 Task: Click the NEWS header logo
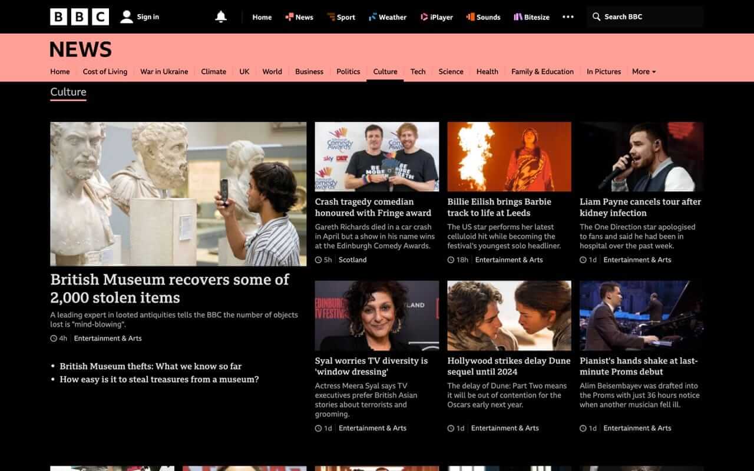(81, 49)
